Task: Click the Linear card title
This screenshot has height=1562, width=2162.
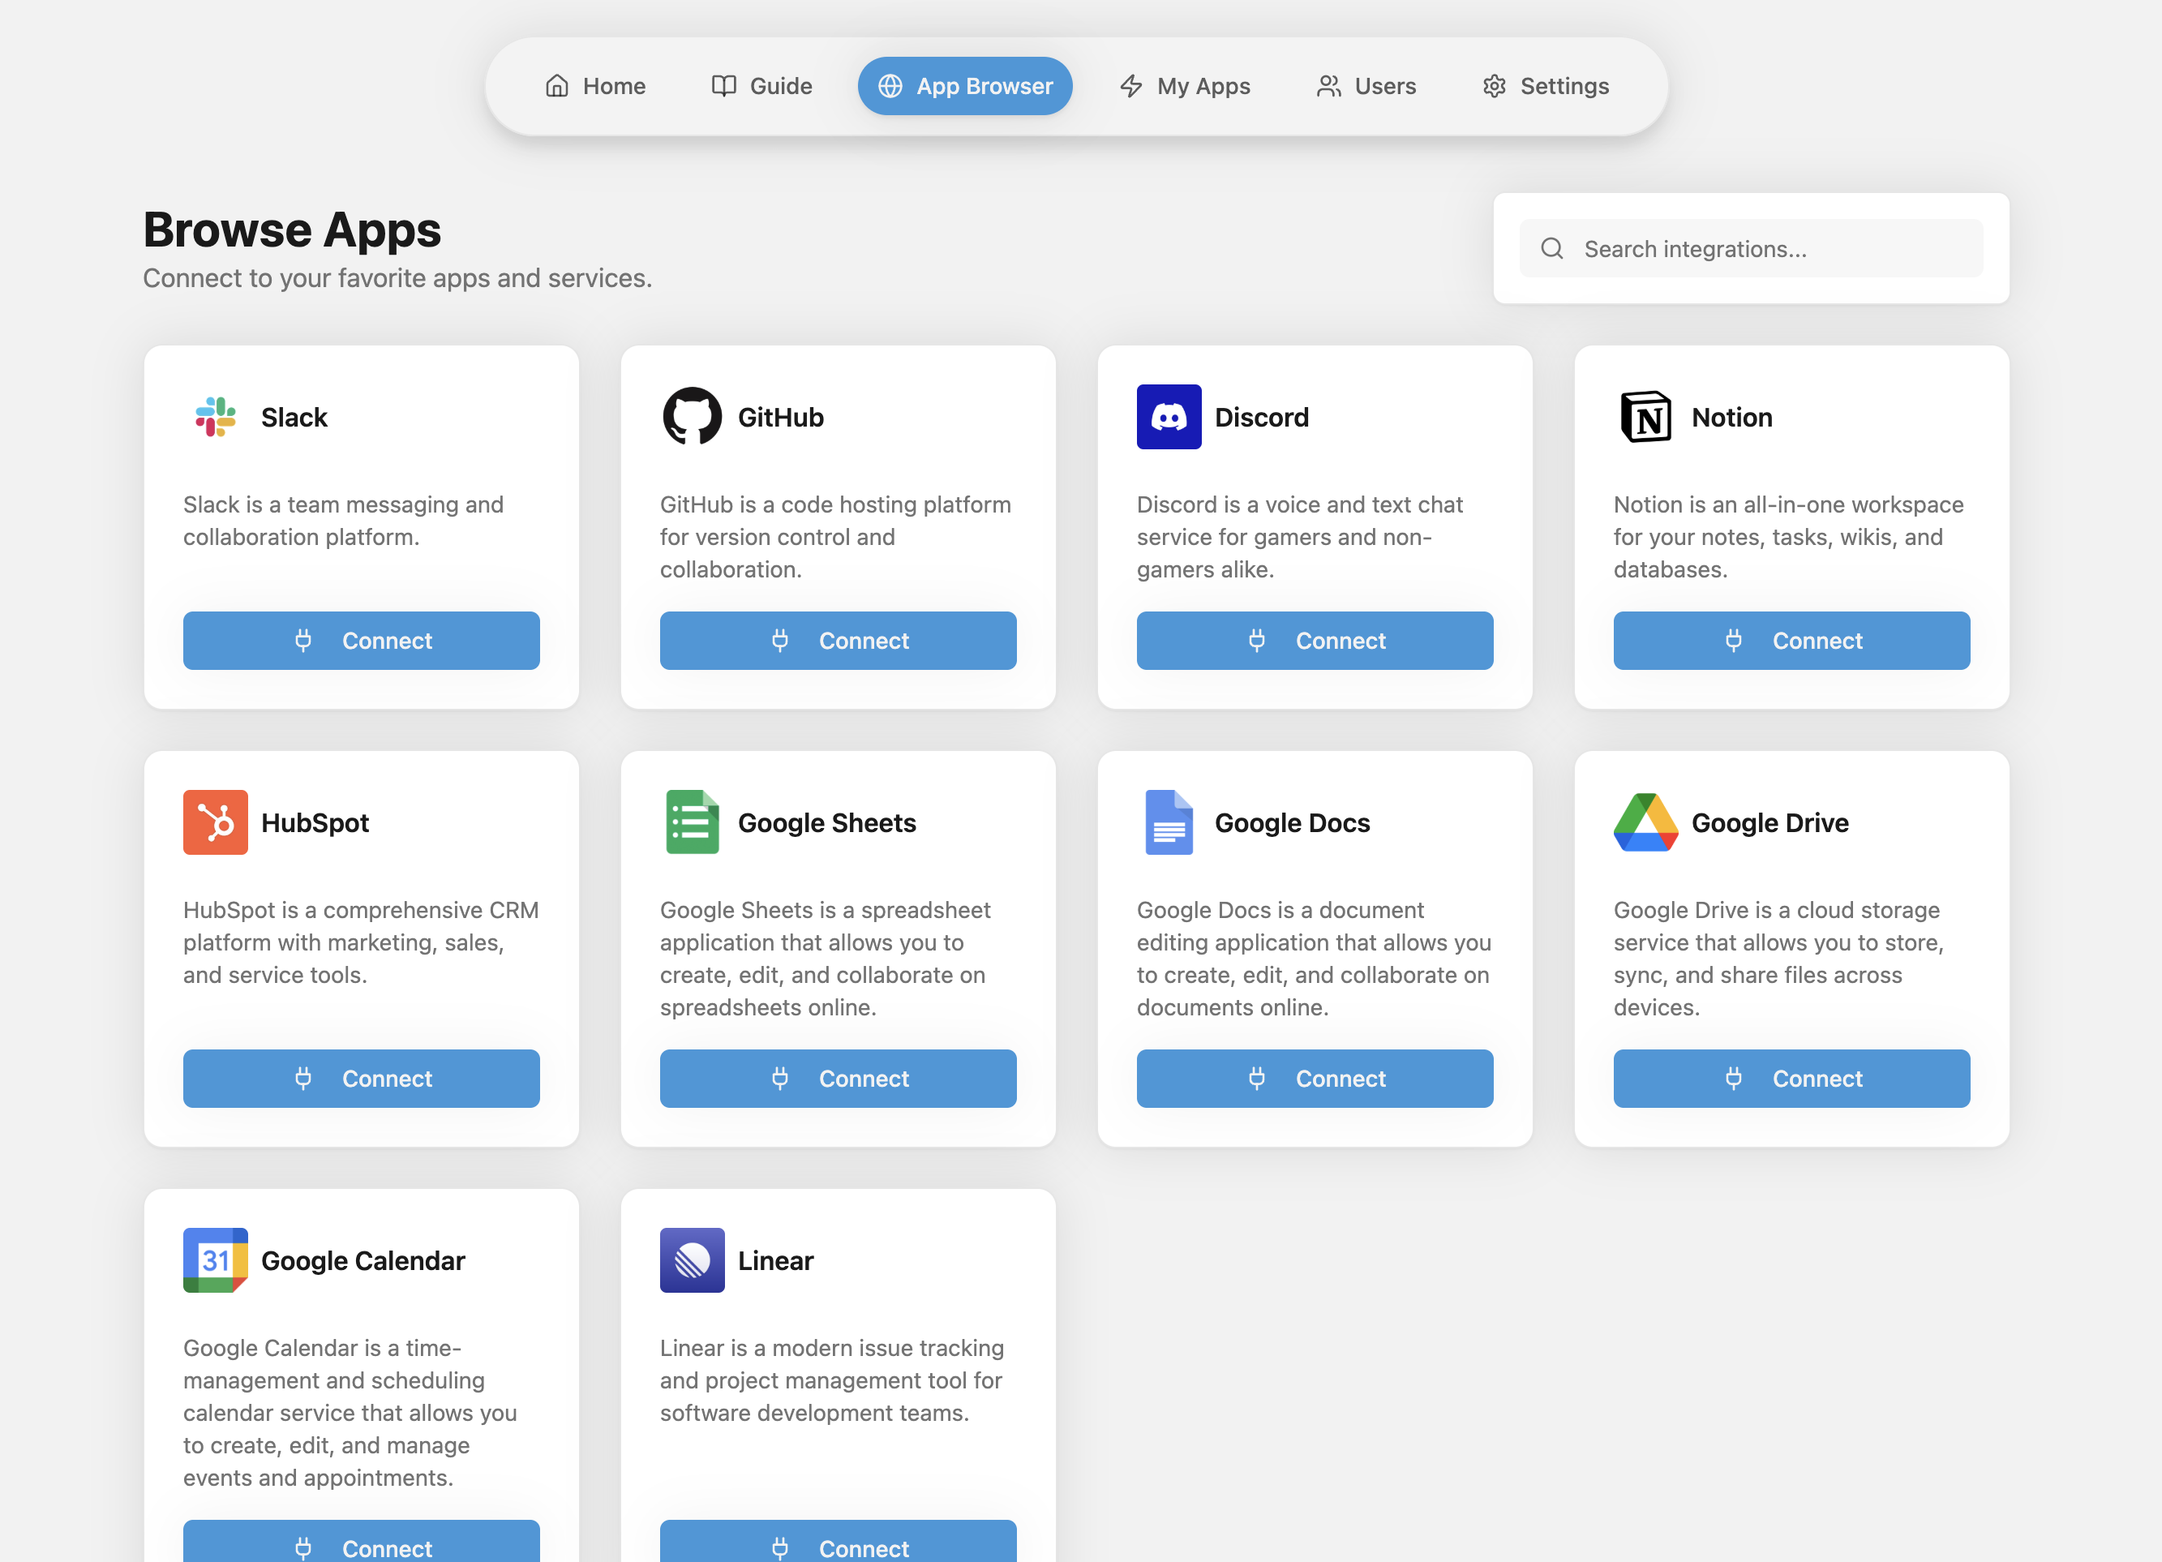Action: point(775,1260)
